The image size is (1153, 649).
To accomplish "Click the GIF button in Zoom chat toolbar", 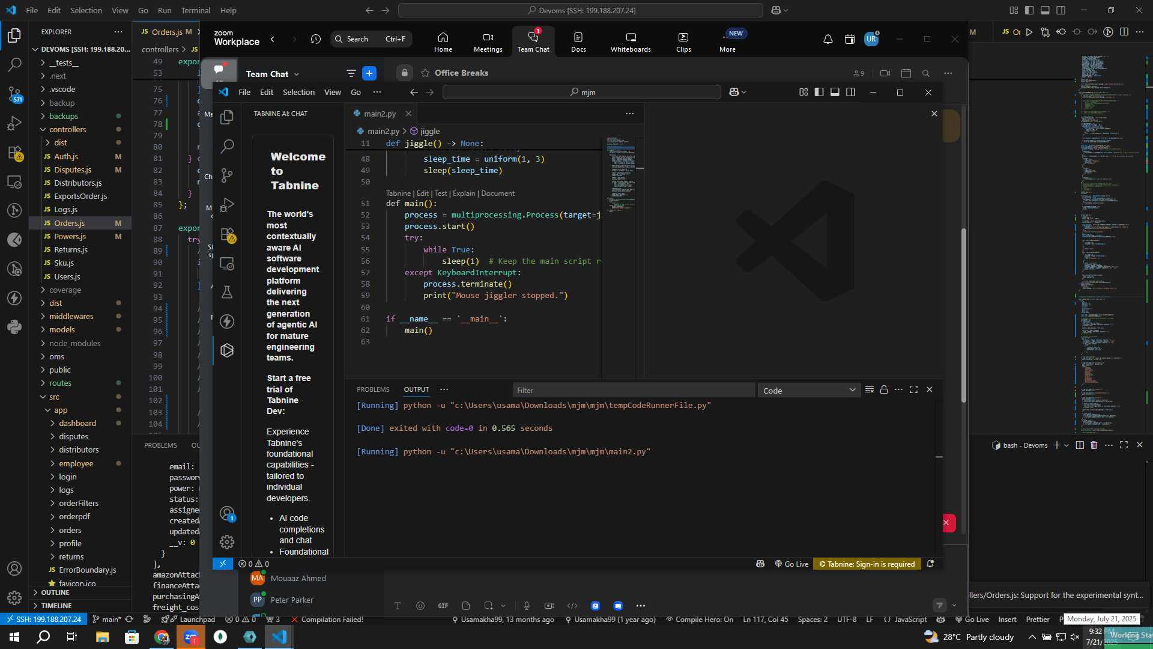I will [x=443, y=606].
